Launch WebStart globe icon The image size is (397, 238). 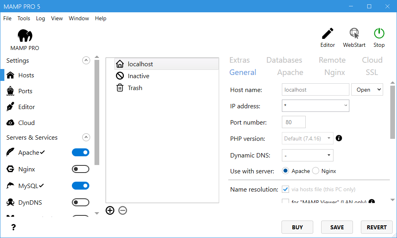tap(354, 34)
